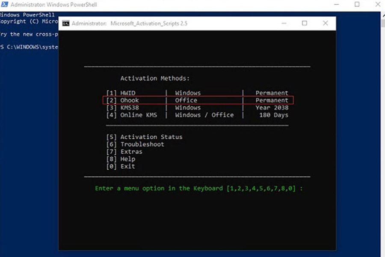The width and height of the screenshot is (385, 257).
Task: Close the Microsoft_Activation_Scripts 2.5 window
Action: click(x=326, y=23)
